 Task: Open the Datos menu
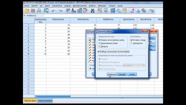click(47, 6)
